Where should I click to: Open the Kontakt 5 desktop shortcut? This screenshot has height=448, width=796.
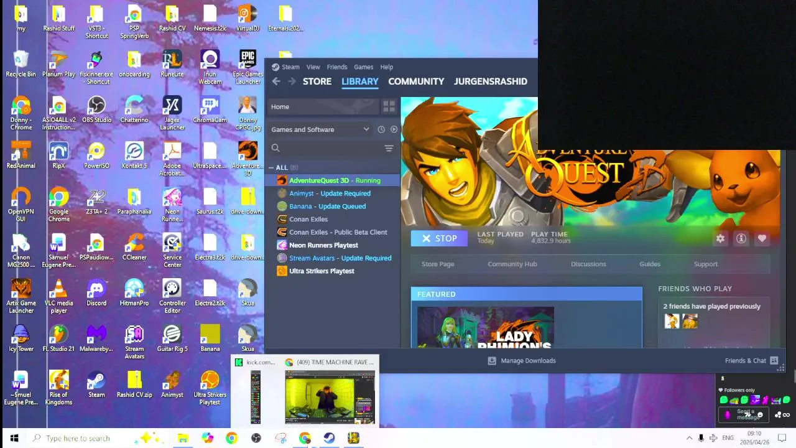[x=134, y=155]
